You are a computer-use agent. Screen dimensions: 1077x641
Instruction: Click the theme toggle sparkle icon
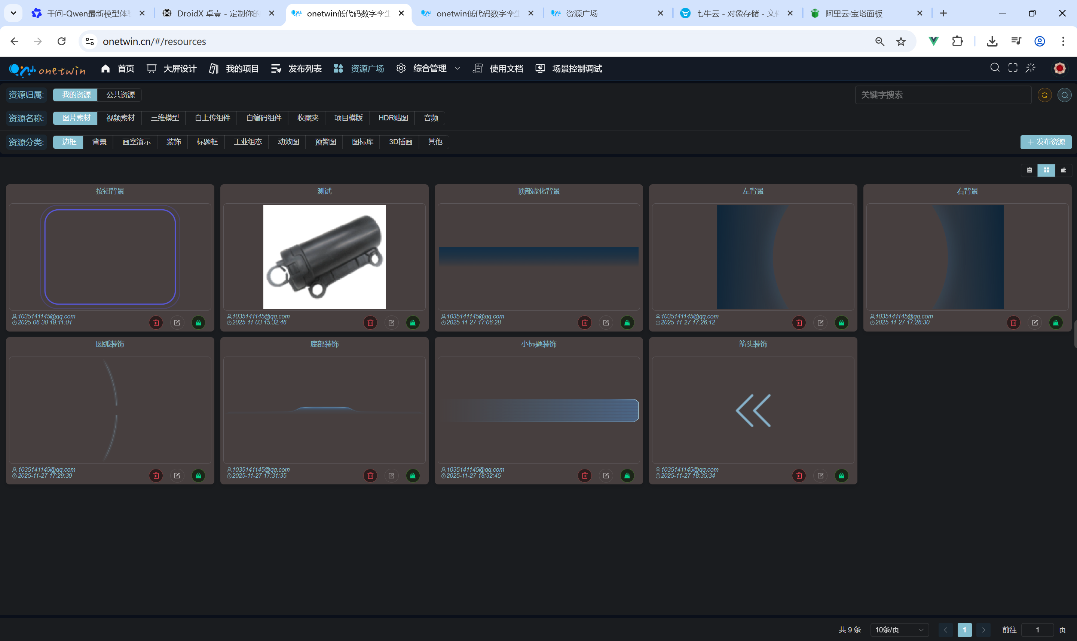1031,68
